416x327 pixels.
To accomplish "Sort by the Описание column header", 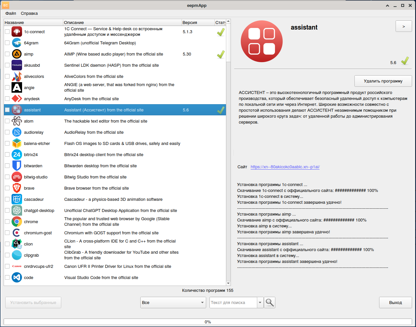I will click(x=122, y=22).
